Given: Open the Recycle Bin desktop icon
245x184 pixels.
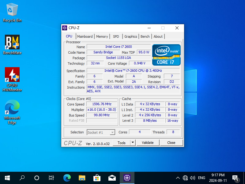Looking at the screenshot, I should [x=12, y=13].
